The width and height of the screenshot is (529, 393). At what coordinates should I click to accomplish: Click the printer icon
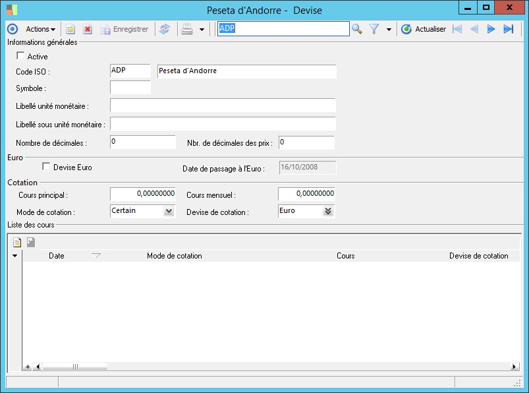(187, 29)
